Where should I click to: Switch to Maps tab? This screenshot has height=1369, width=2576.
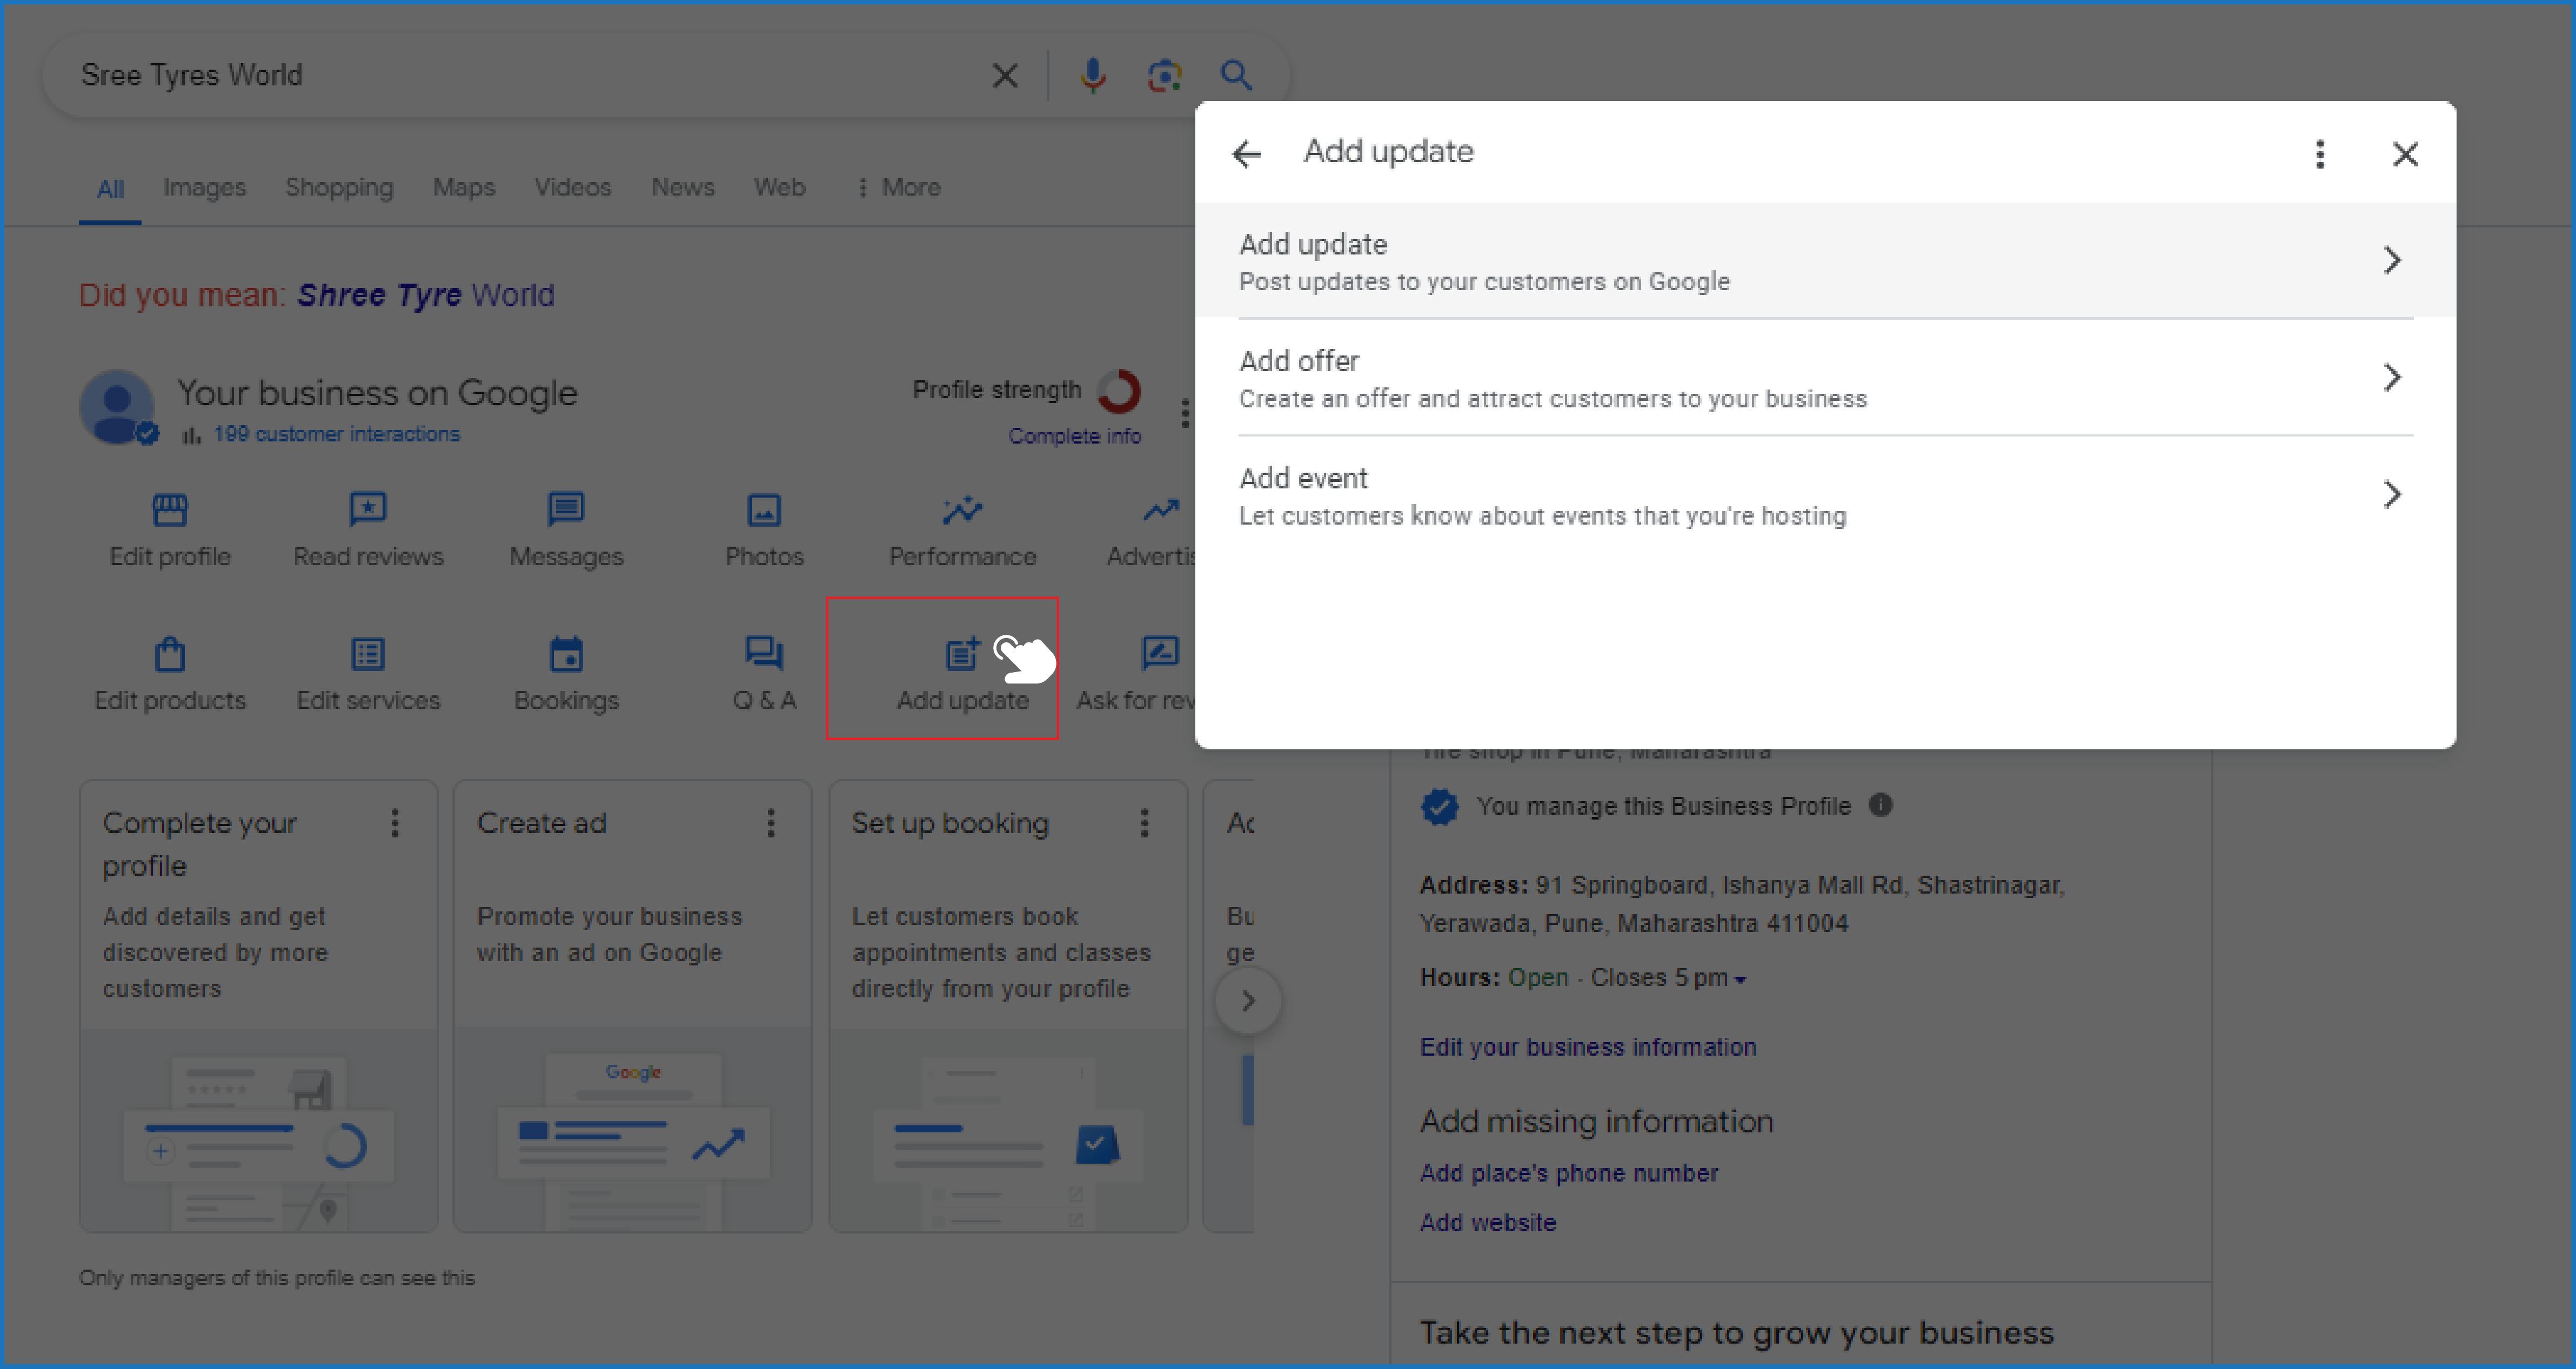click(x=464, y=187)
